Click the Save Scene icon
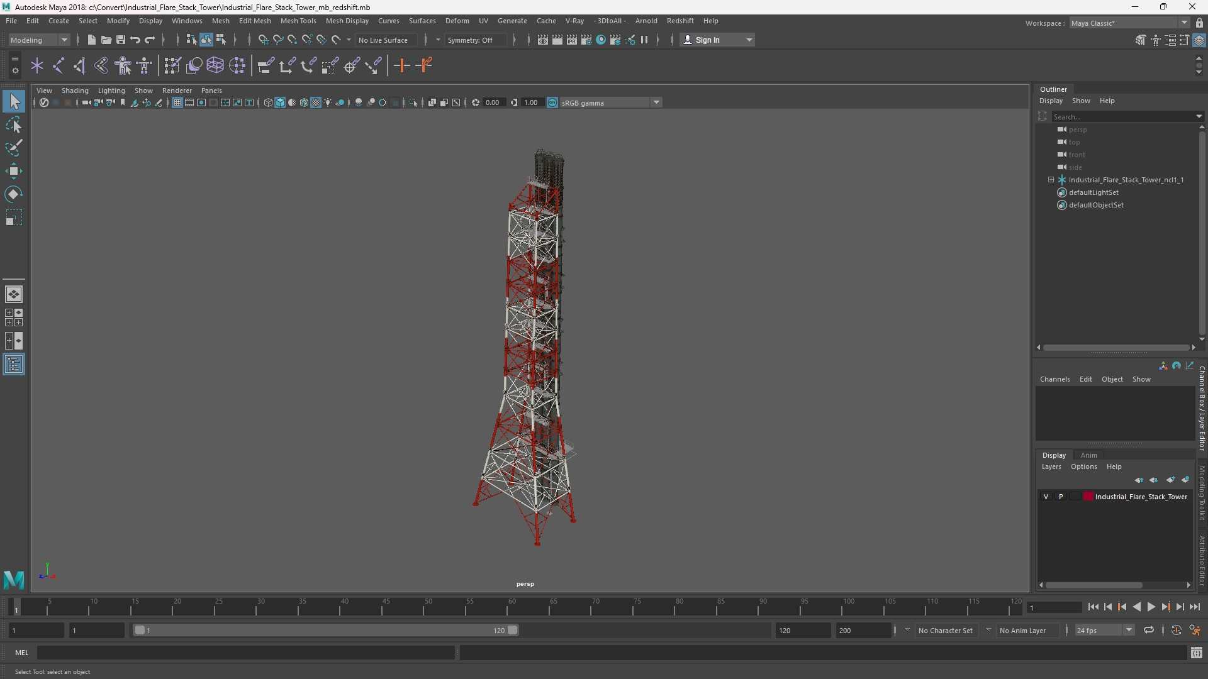Image resolution: width=1208 pixels, height=679 pixels. (120, 40)
